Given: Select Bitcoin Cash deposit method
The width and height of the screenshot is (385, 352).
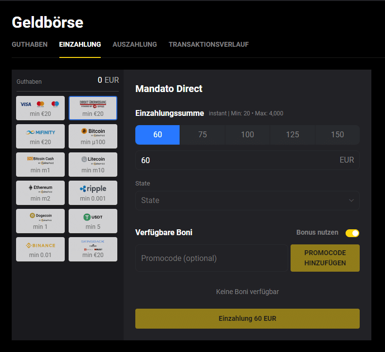Looking at the screenshot, I should [x=40, y=165].
